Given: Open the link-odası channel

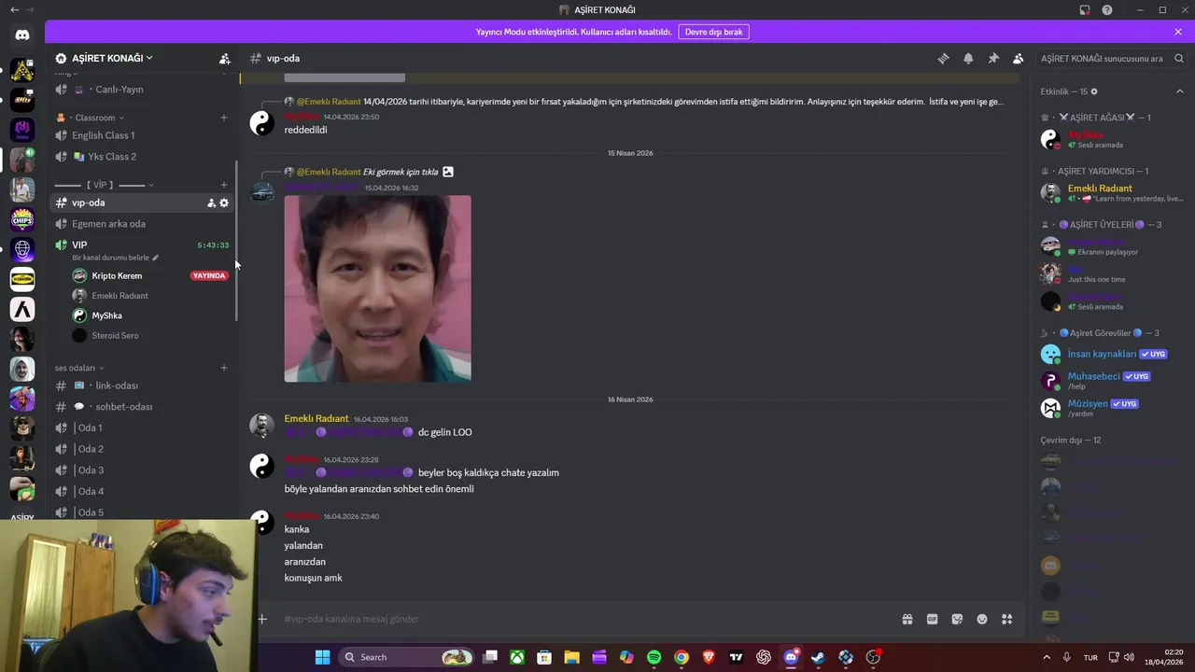Looking at the screenshot, I should click(x=142, y=385).
